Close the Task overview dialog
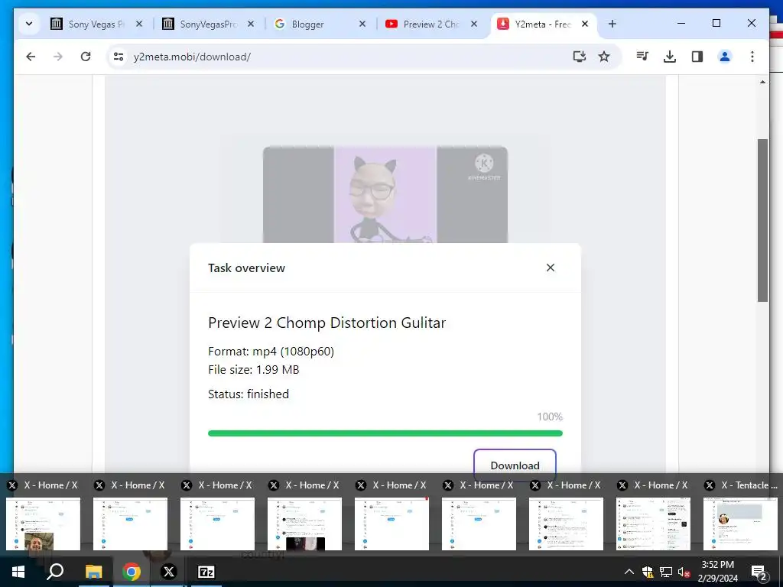Screen dimensions: 783x587 tap(551, 268)
